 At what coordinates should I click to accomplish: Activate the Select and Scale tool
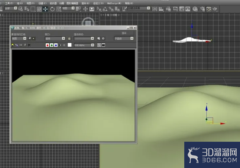(x=59, y=9)
